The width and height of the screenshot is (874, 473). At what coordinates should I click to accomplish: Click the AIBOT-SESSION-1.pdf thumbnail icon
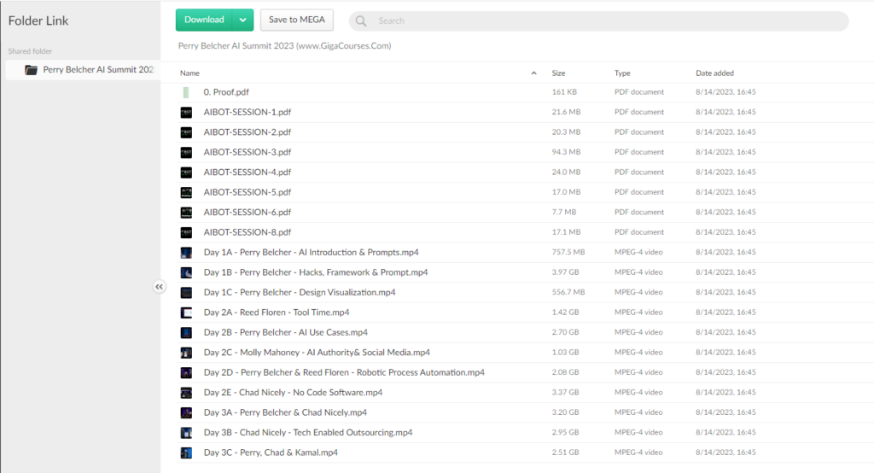[186, 112]
